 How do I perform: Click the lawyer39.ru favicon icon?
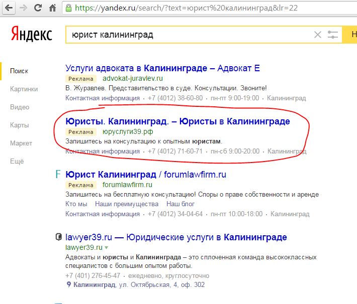pos(58,237)
